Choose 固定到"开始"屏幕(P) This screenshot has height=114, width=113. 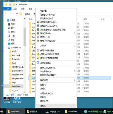pyautogui.click(x=56, y=75)
